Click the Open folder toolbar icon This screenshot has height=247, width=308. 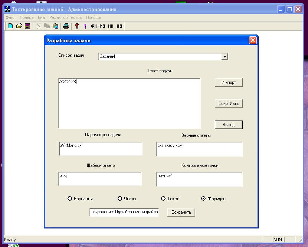[x=19, y=26]
